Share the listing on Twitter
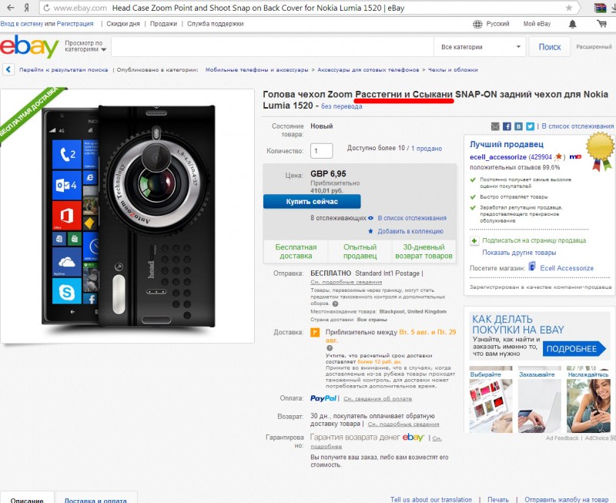Image resolution: width=616 pixels, height=503 pixels. 530,126
